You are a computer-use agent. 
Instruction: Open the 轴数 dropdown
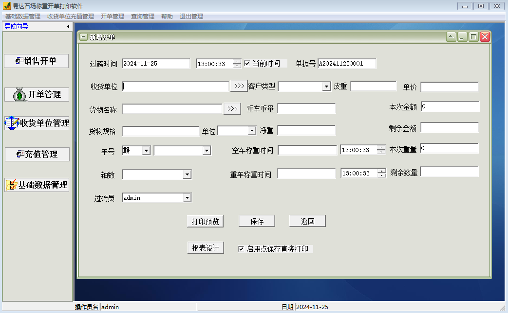(x=187, y=174)
